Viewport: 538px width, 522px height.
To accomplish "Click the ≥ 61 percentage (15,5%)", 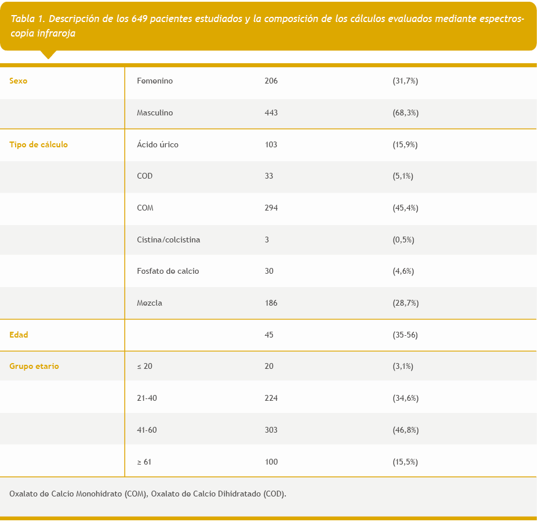I will (x=405, y=462).
